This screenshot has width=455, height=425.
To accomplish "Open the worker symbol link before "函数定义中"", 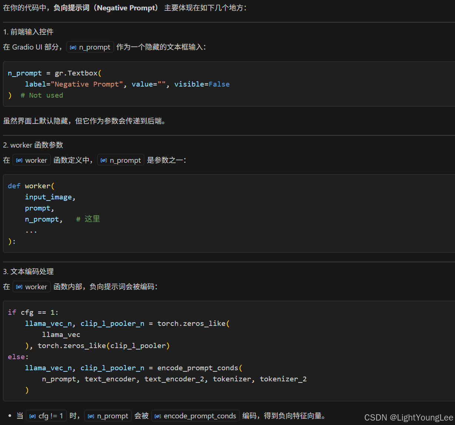I will tap(31, 160).
